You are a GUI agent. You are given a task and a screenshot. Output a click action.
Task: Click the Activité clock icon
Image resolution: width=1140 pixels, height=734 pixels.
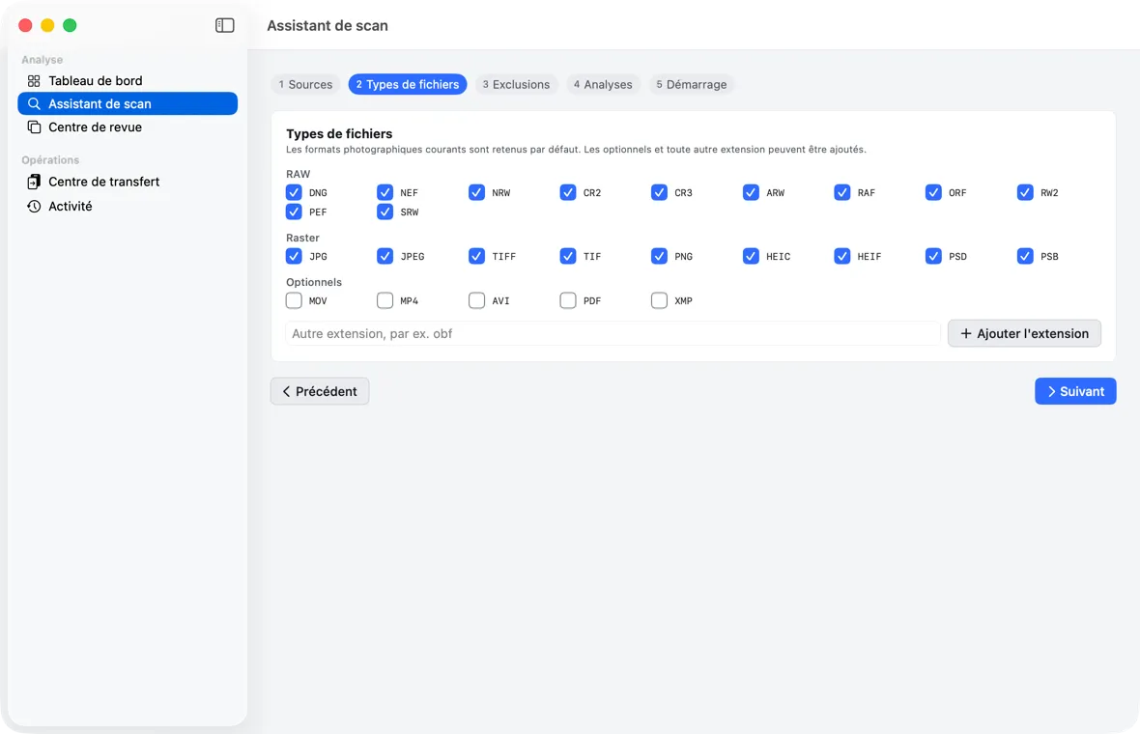34,207
